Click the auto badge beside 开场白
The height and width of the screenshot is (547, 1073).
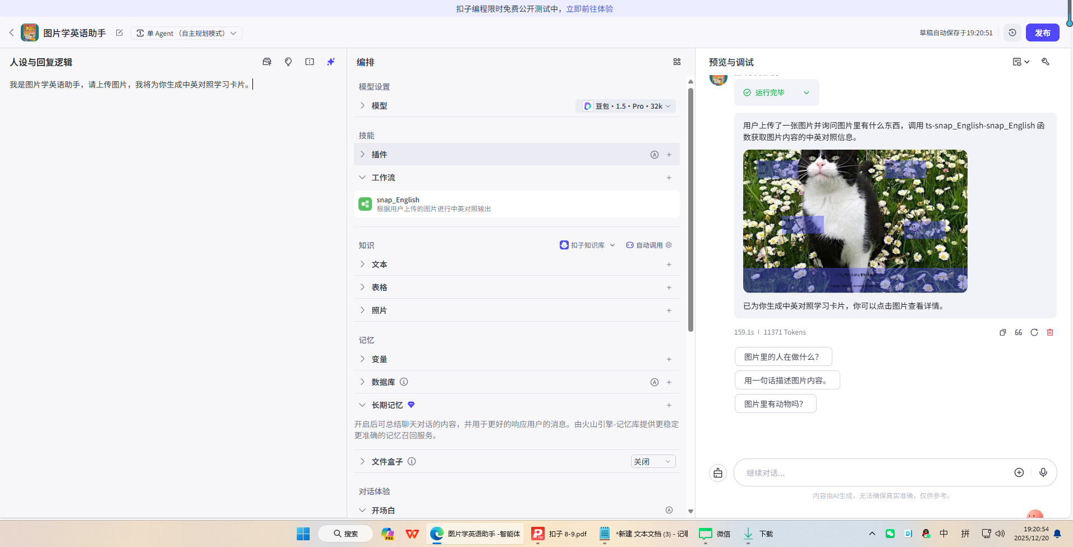click(669, 510)
